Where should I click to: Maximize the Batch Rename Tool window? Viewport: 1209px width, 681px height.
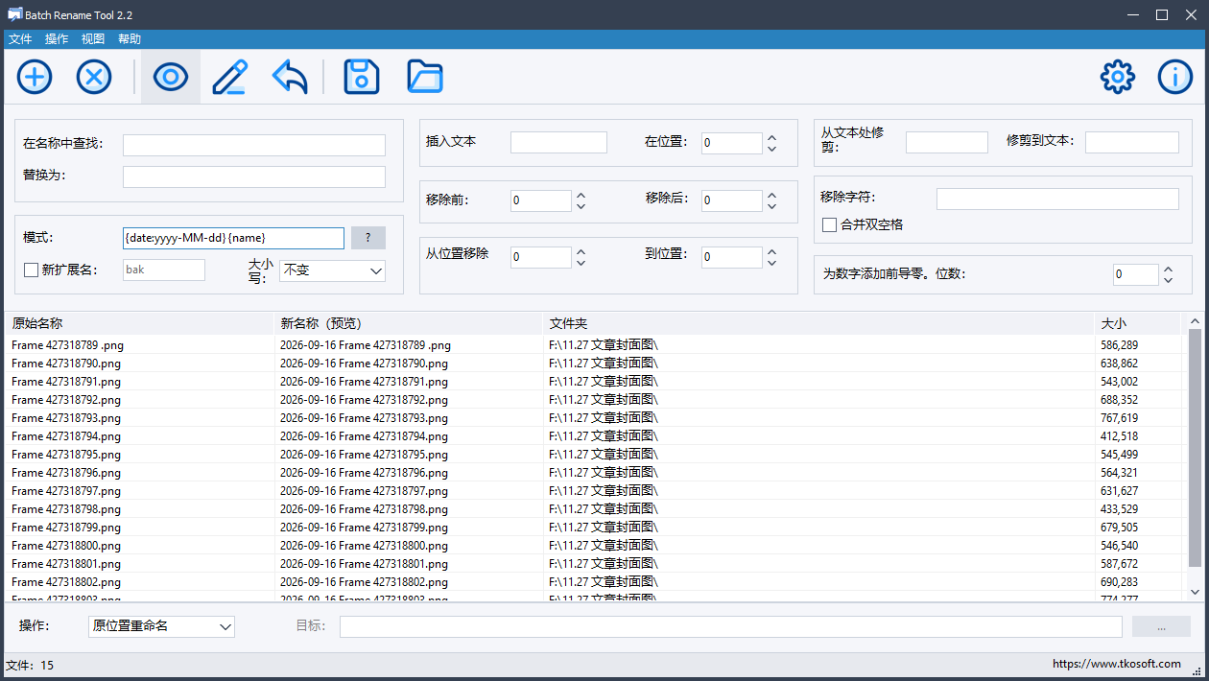point(1162,14)
